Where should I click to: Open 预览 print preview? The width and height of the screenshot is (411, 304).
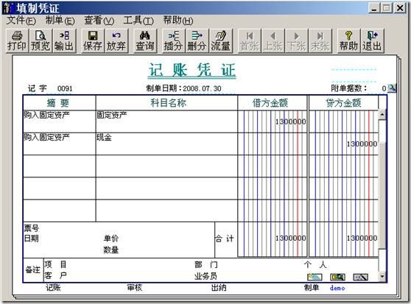click(x=40, y=40)
